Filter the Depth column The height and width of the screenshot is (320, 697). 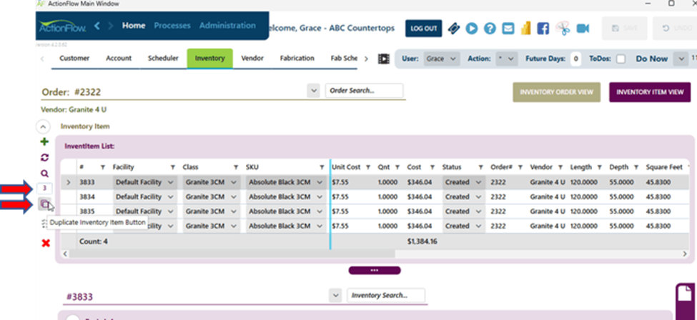point(636,168)
